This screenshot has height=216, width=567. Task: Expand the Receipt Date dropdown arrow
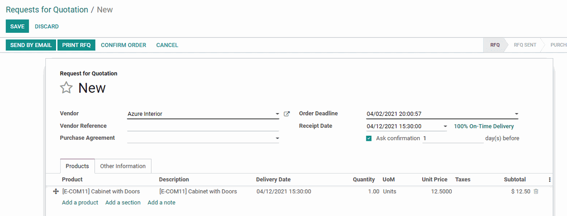click(x=445, y=126)
